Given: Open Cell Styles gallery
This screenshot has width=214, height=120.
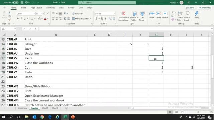Looking at the screenshot, I should (x=142, y=16).
